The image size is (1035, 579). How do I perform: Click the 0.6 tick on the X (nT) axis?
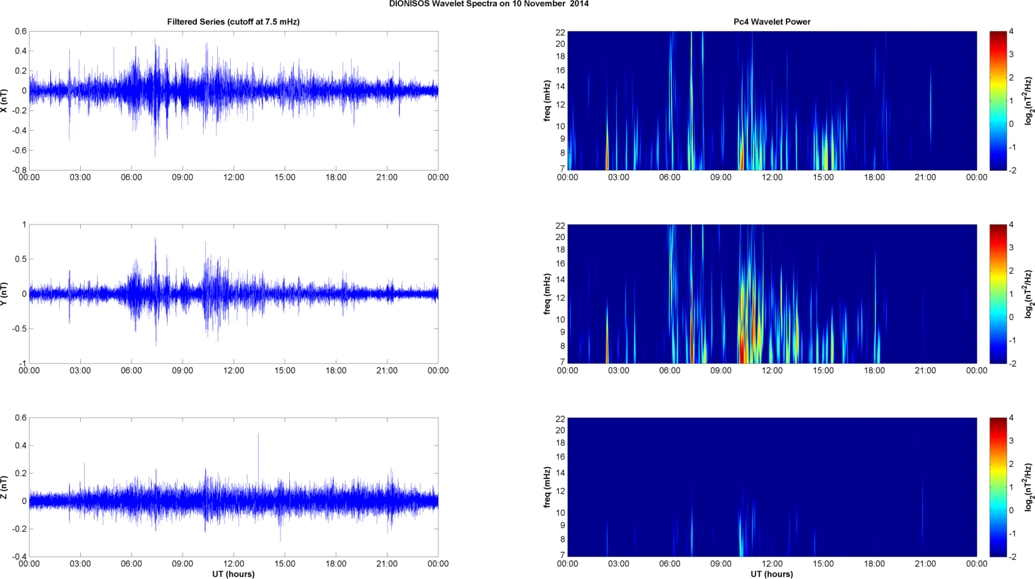[21, 31]
